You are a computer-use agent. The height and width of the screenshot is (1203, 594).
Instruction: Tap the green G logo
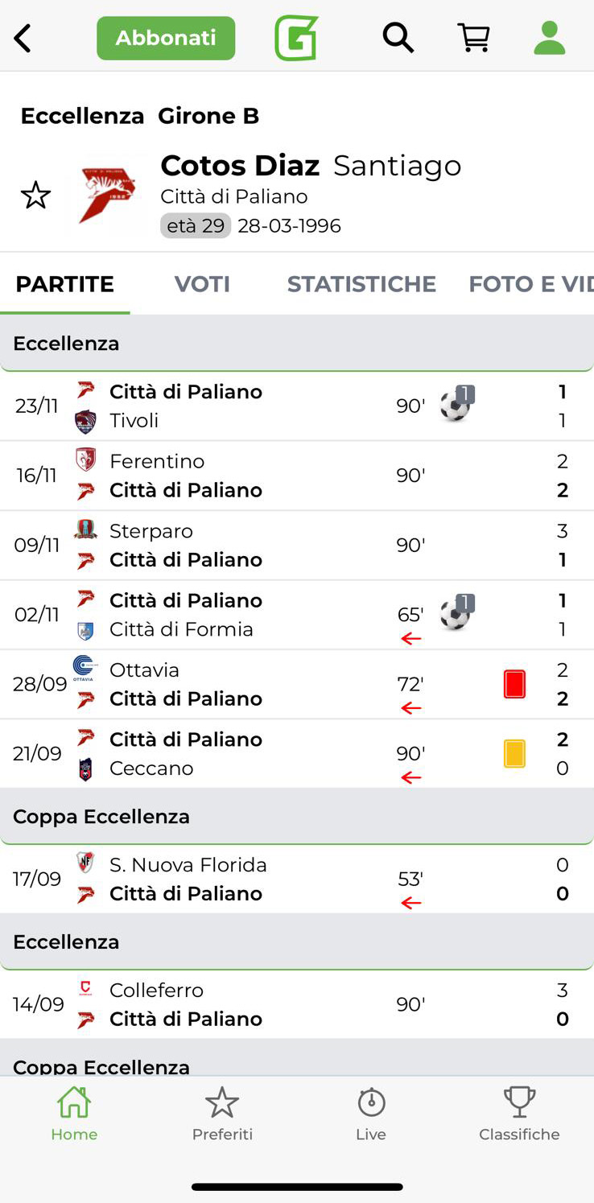(296, 38)
